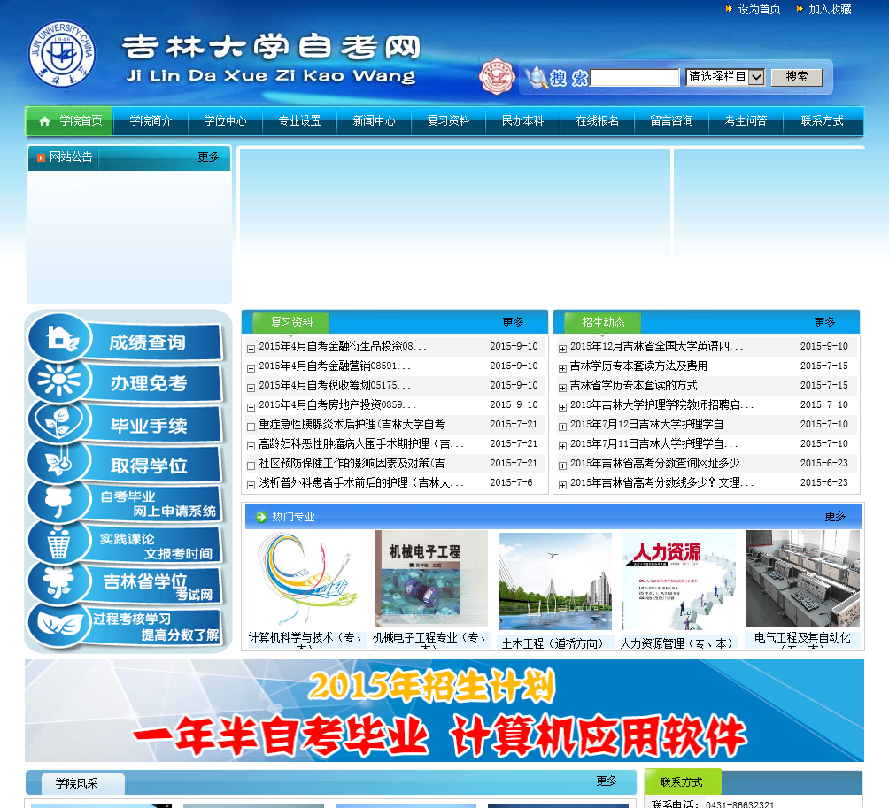The width and height of the screenshot is (889, 808).
Task: Open the 人力资源 thumbnail image
Action: [679, 581]
